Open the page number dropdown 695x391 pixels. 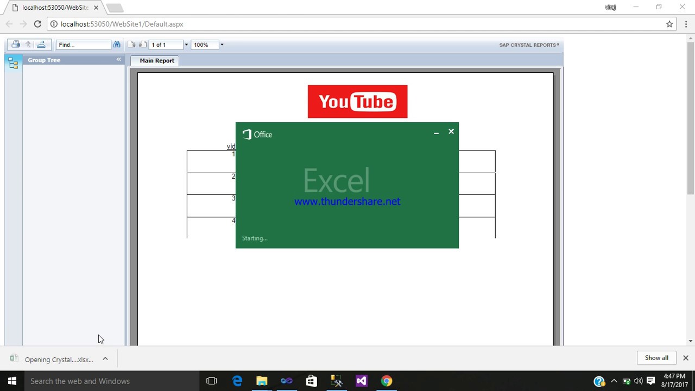pos(186,45)
